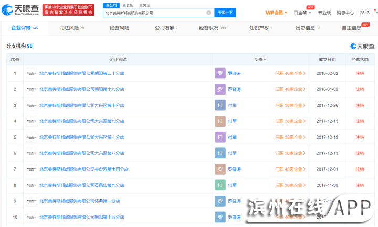Open 付军 person link in row 5
The image size is (378, 227).
(x=232, y=138)
